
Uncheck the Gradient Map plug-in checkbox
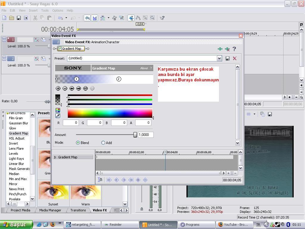(x=60, y=49)
